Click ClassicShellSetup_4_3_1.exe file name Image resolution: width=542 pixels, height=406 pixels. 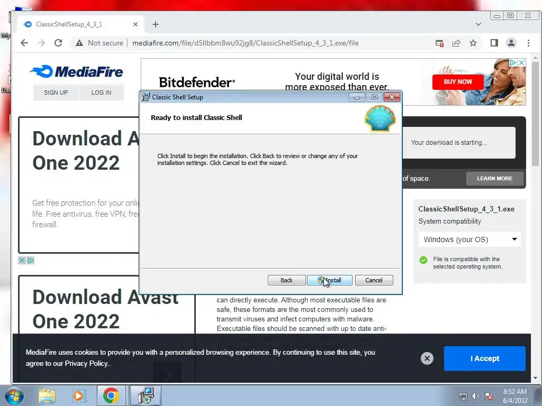[466, 209]
